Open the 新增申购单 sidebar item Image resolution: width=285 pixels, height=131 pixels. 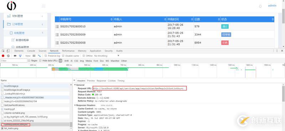pos(22,40)
